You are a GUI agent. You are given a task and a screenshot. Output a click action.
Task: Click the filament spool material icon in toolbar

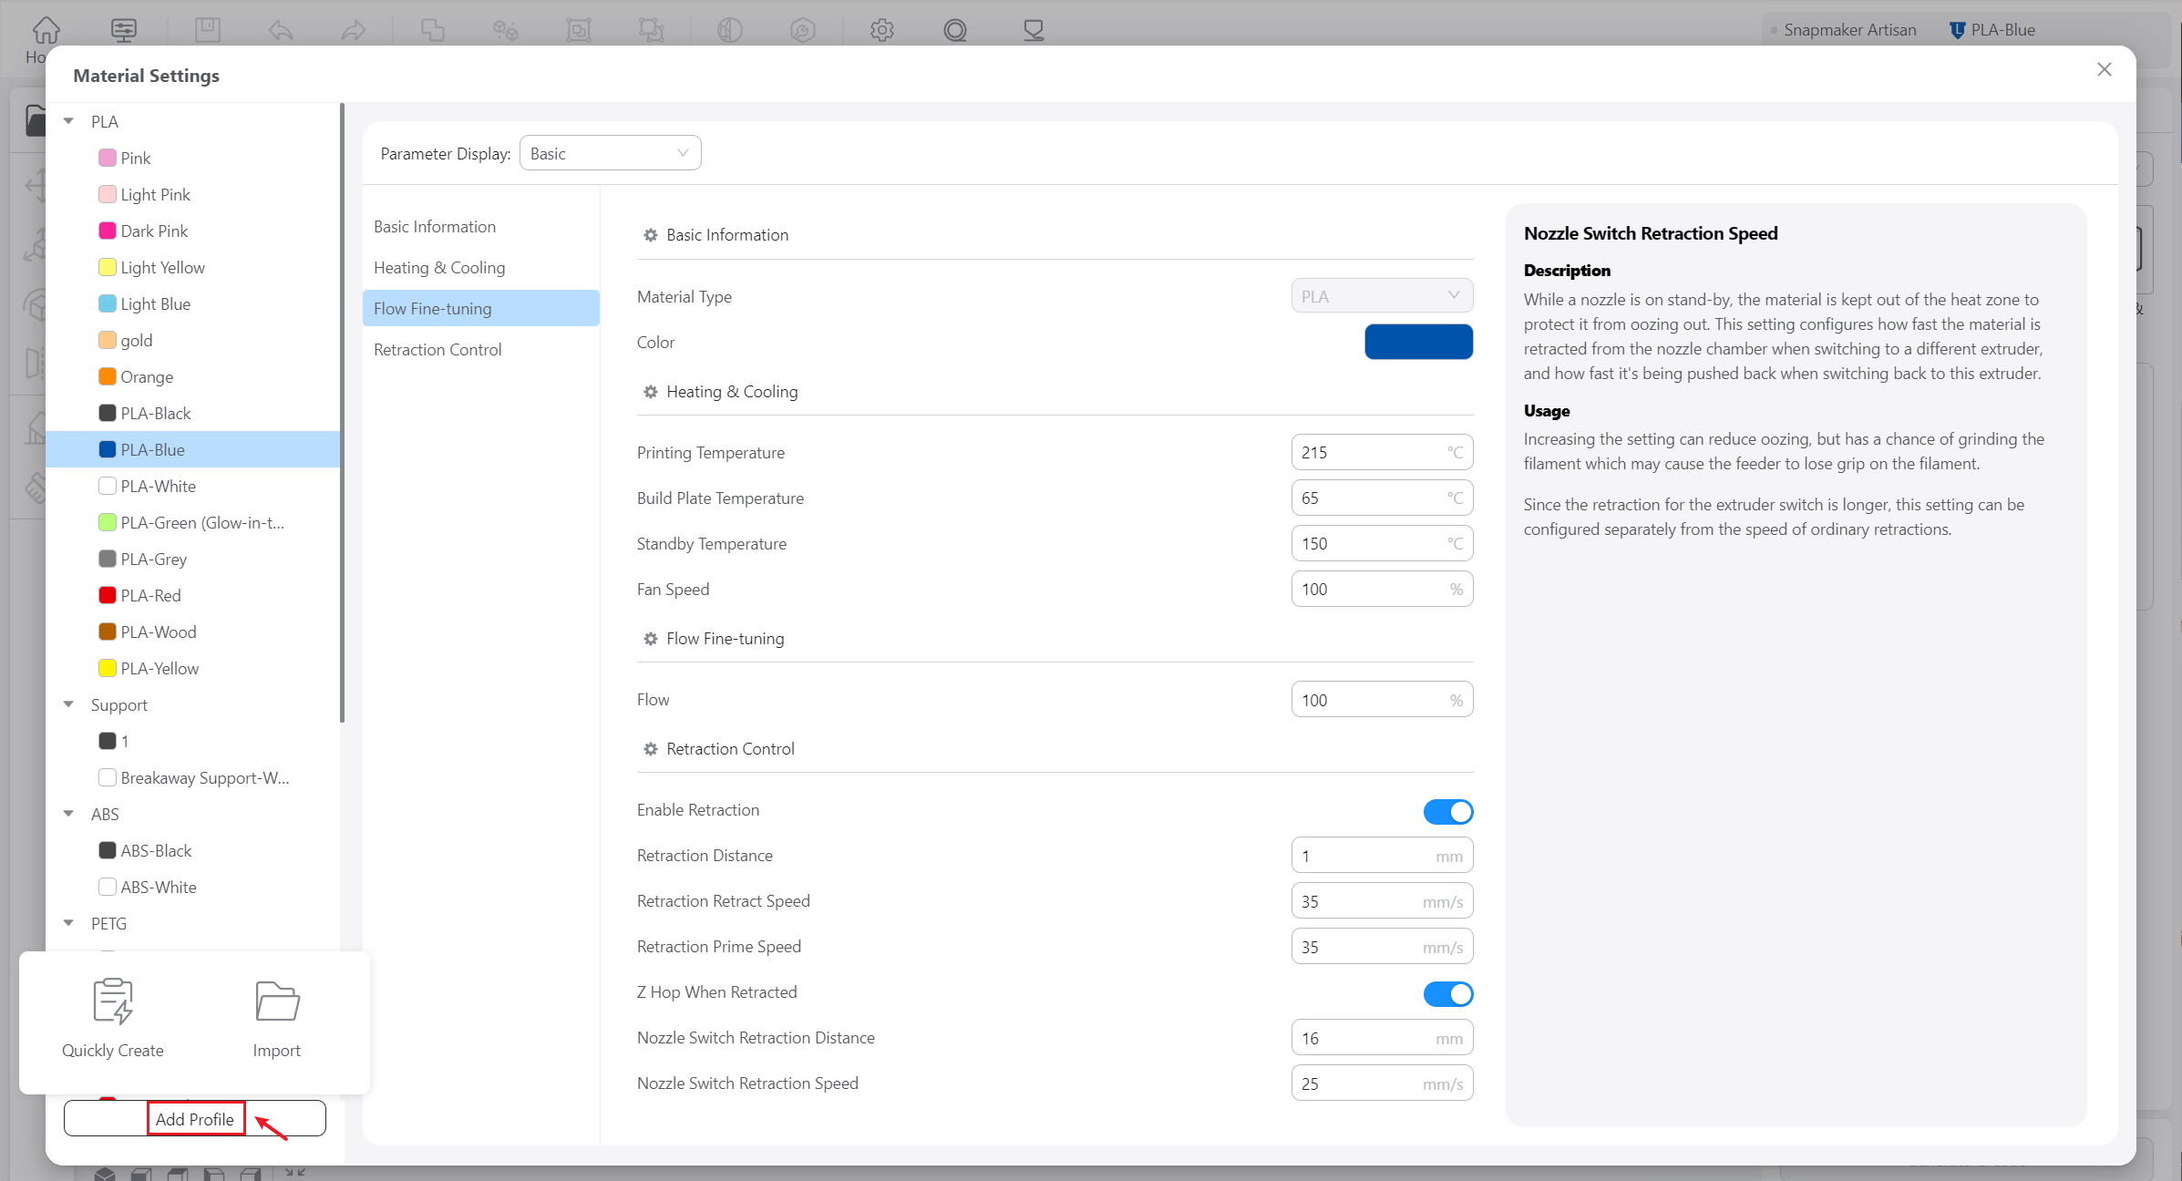[x=955, y=30]
